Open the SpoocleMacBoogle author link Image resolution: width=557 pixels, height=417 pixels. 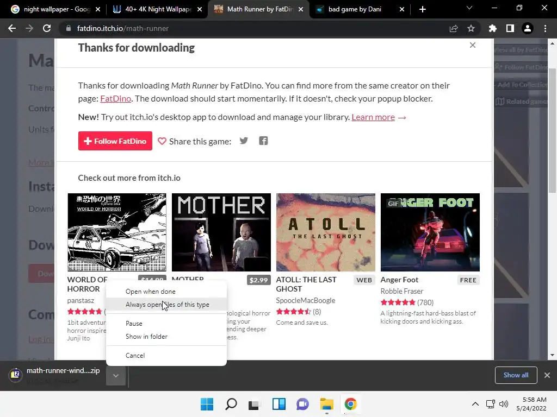pos(306,300)
